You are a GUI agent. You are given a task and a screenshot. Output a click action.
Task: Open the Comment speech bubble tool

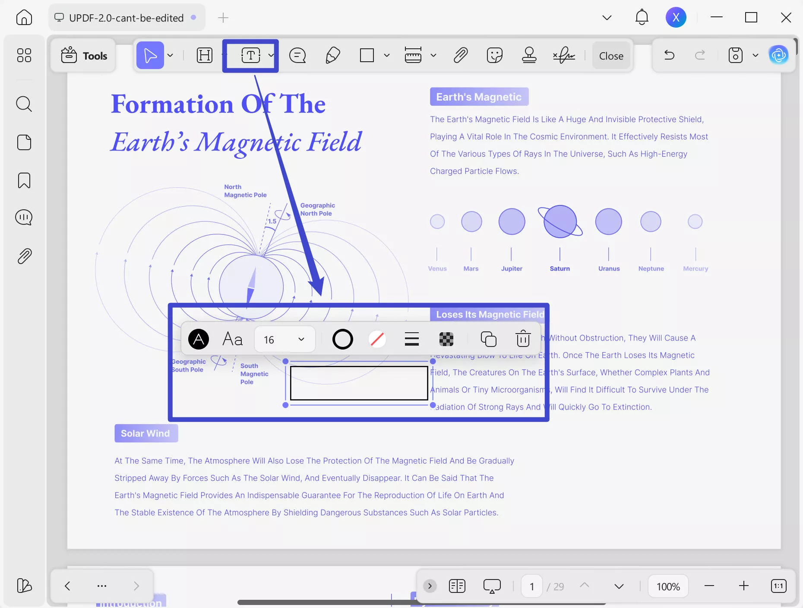[x=297, y=55]
